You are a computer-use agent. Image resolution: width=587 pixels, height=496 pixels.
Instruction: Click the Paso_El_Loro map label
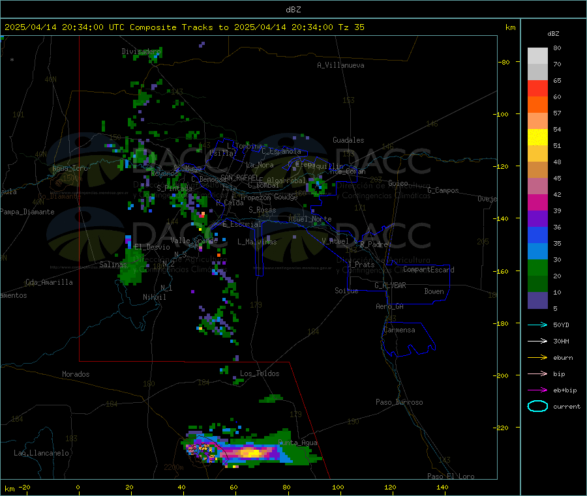click(x=451, y=476)
